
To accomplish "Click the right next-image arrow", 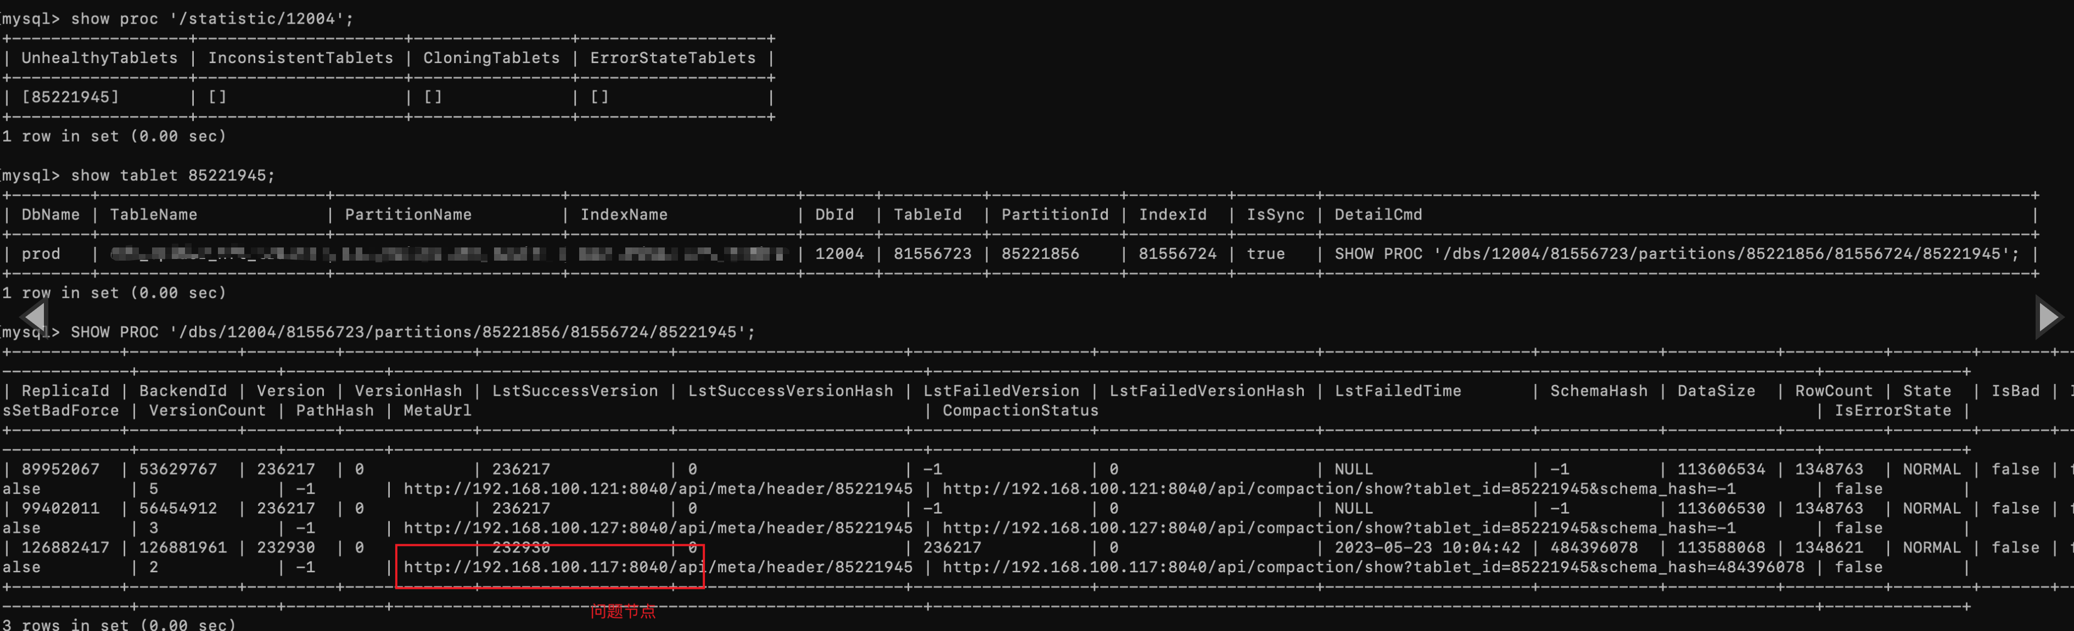I will pyautogui.click(x=2048, y=316).
